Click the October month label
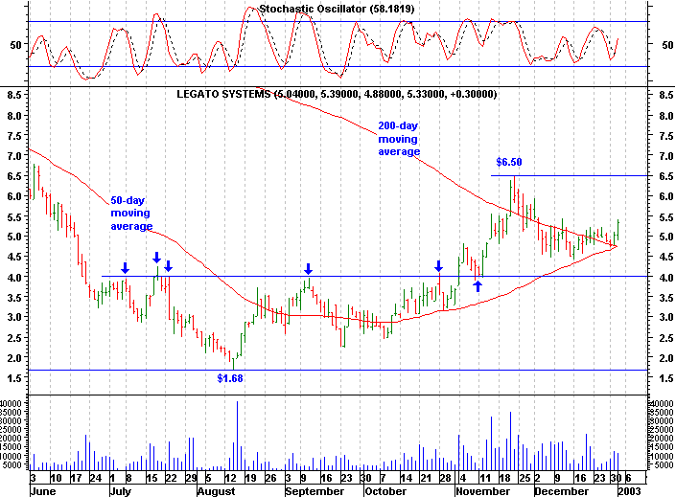The height and width of the screenshot is (497, 676). click(385, 491)
